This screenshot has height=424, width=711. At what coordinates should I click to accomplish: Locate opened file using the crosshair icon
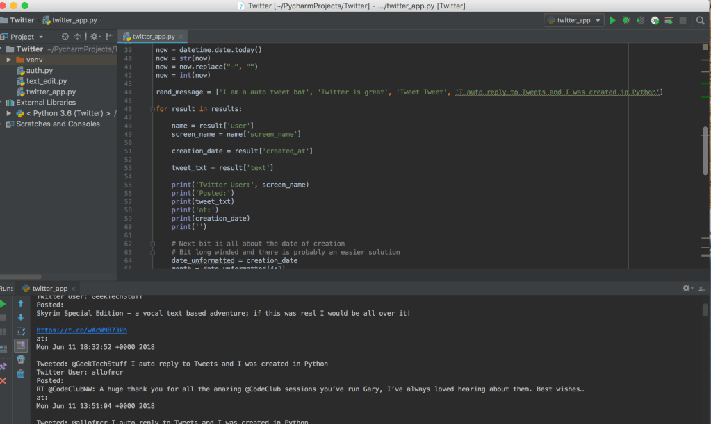[65, 37]
